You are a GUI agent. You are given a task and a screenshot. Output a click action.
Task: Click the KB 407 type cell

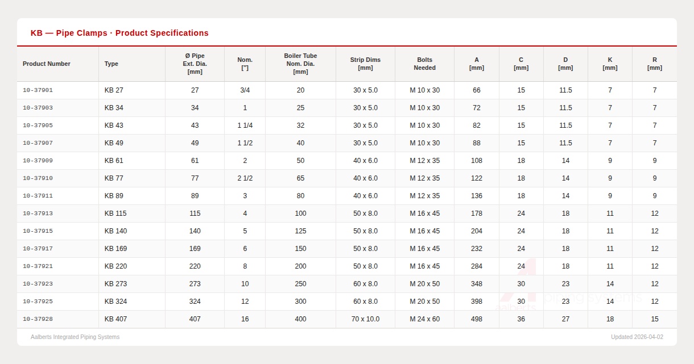(x=115, y=319)
